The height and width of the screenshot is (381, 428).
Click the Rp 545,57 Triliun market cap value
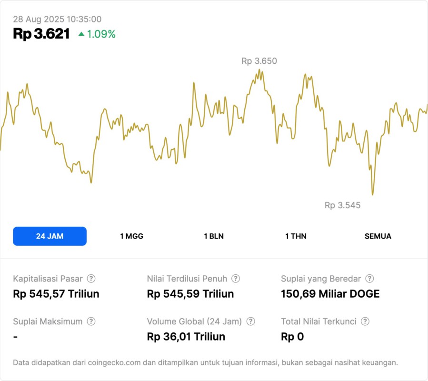click(56, 294)
